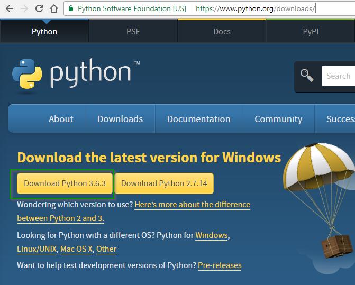Open the PyPI top tab
The width and height of the screenshot is (355, 285).
point(311,31)
